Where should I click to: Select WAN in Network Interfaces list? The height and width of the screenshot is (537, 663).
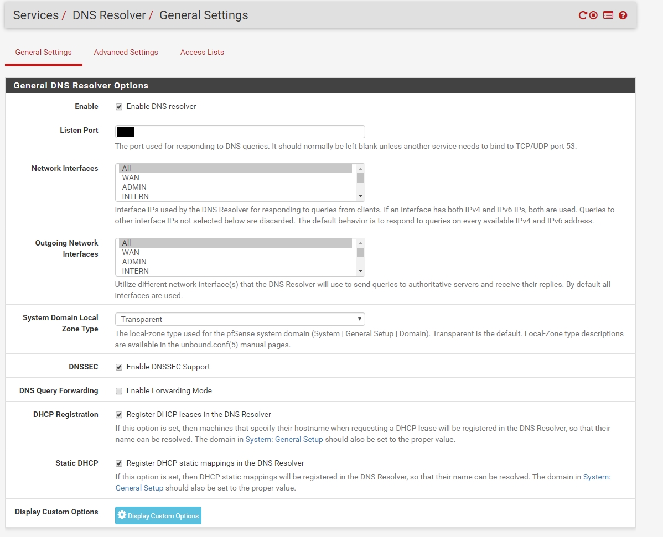[x=235, y=178]
